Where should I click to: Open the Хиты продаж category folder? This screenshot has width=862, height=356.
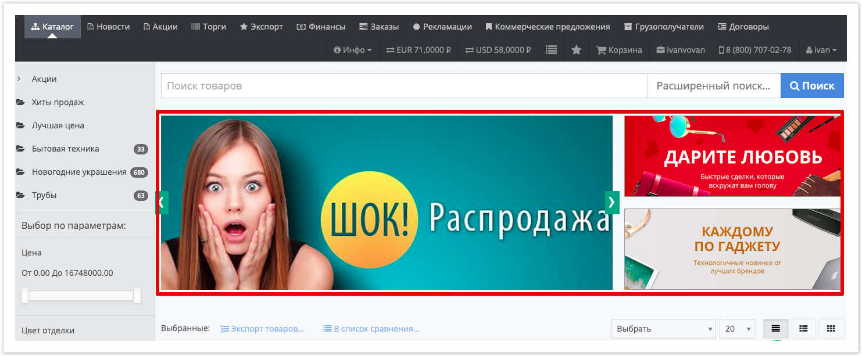pyautogui.click(x=58, y=102)
